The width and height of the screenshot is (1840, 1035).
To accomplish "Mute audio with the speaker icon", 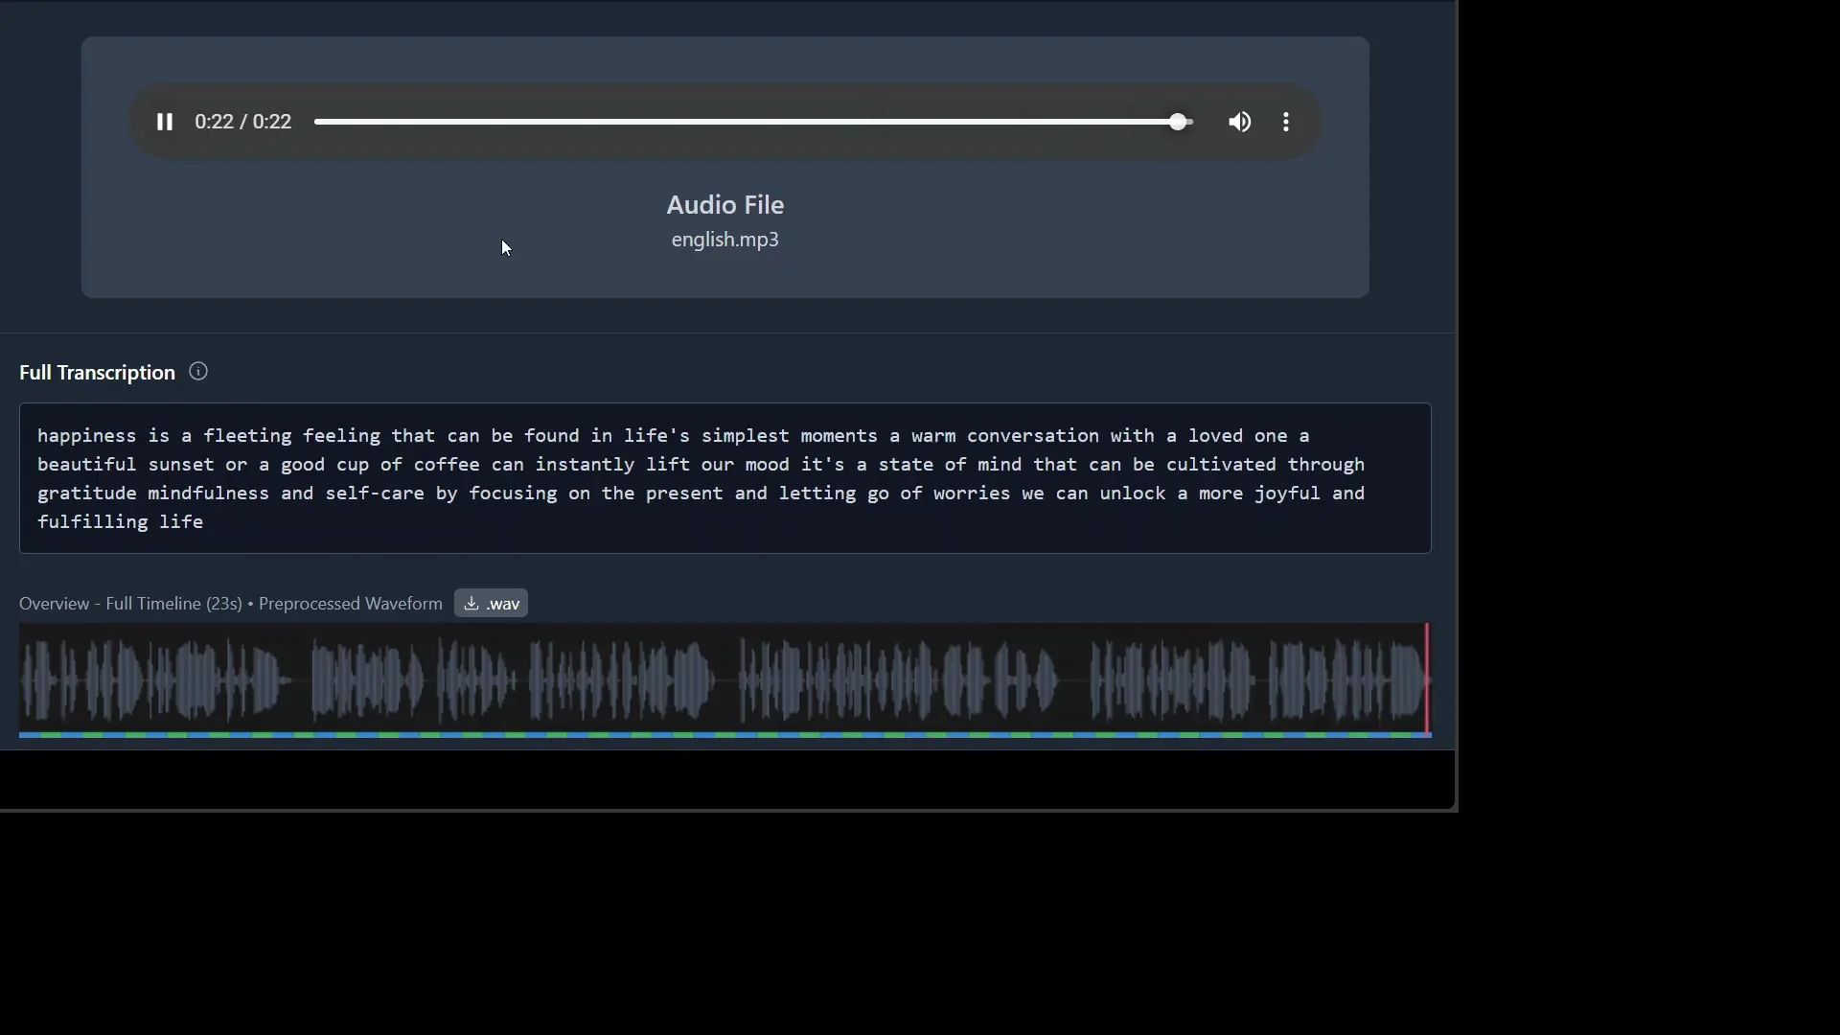I will [1239, 122].
